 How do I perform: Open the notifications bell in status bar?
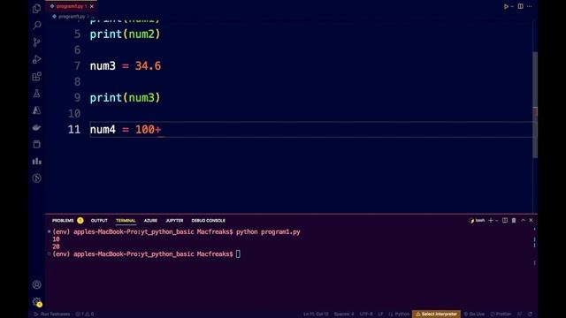click(x=531, y=314)
